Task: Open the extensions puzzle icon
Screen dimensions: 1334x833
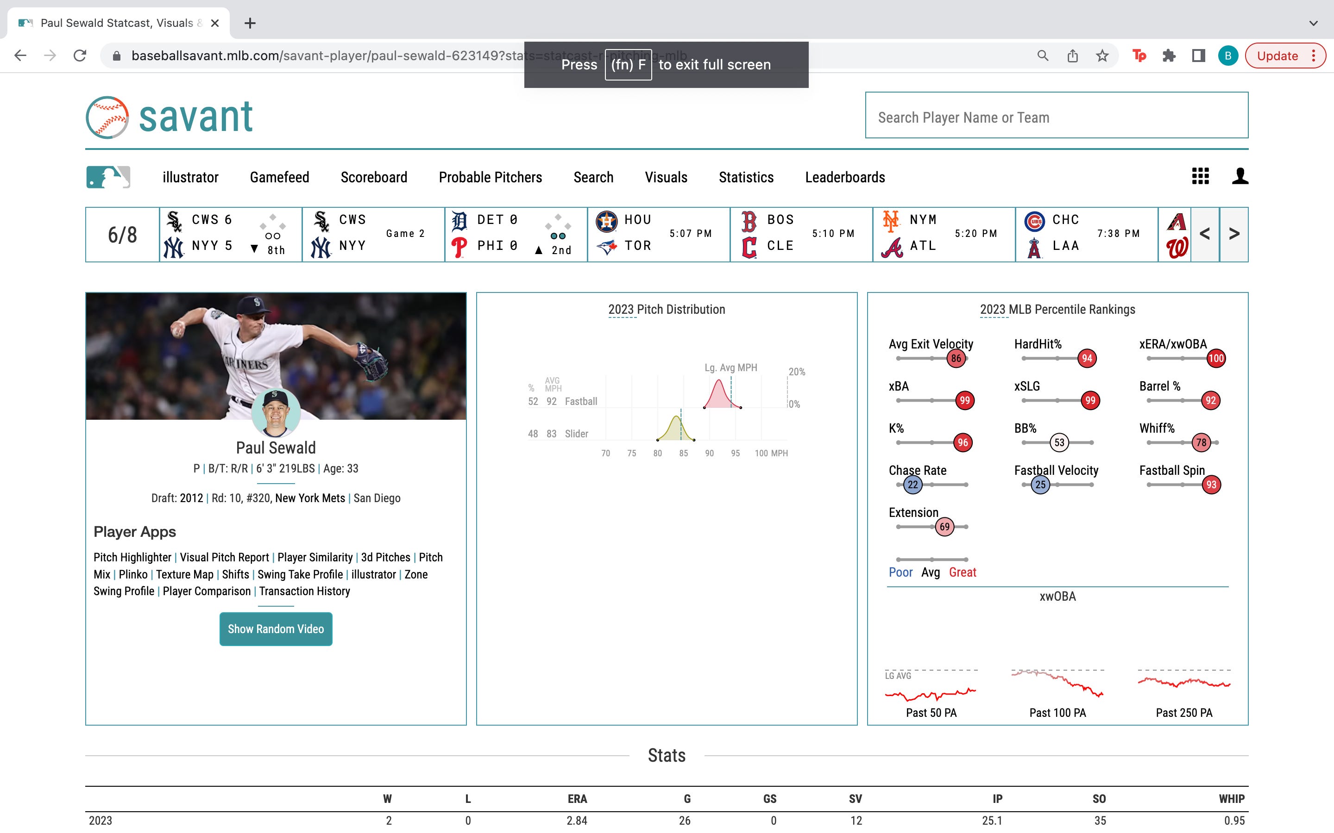Action: (x=1169, y=56)
